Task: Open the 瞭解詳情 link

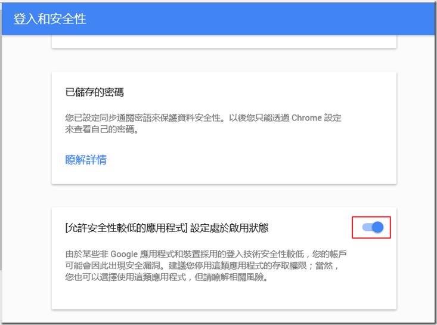Action: click(x=86, y=160)
